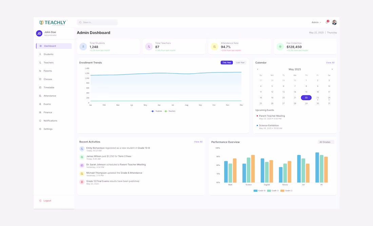This screenshot has height=226, width=373.
Task: Click John Doe profile name
Action: point(50,32)
